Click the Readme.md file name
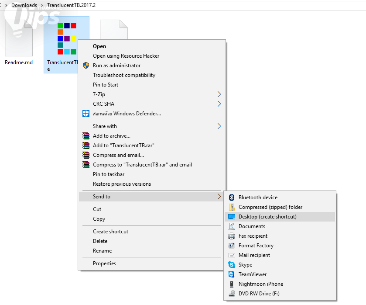366x305 pixels. tap(19, 62)
